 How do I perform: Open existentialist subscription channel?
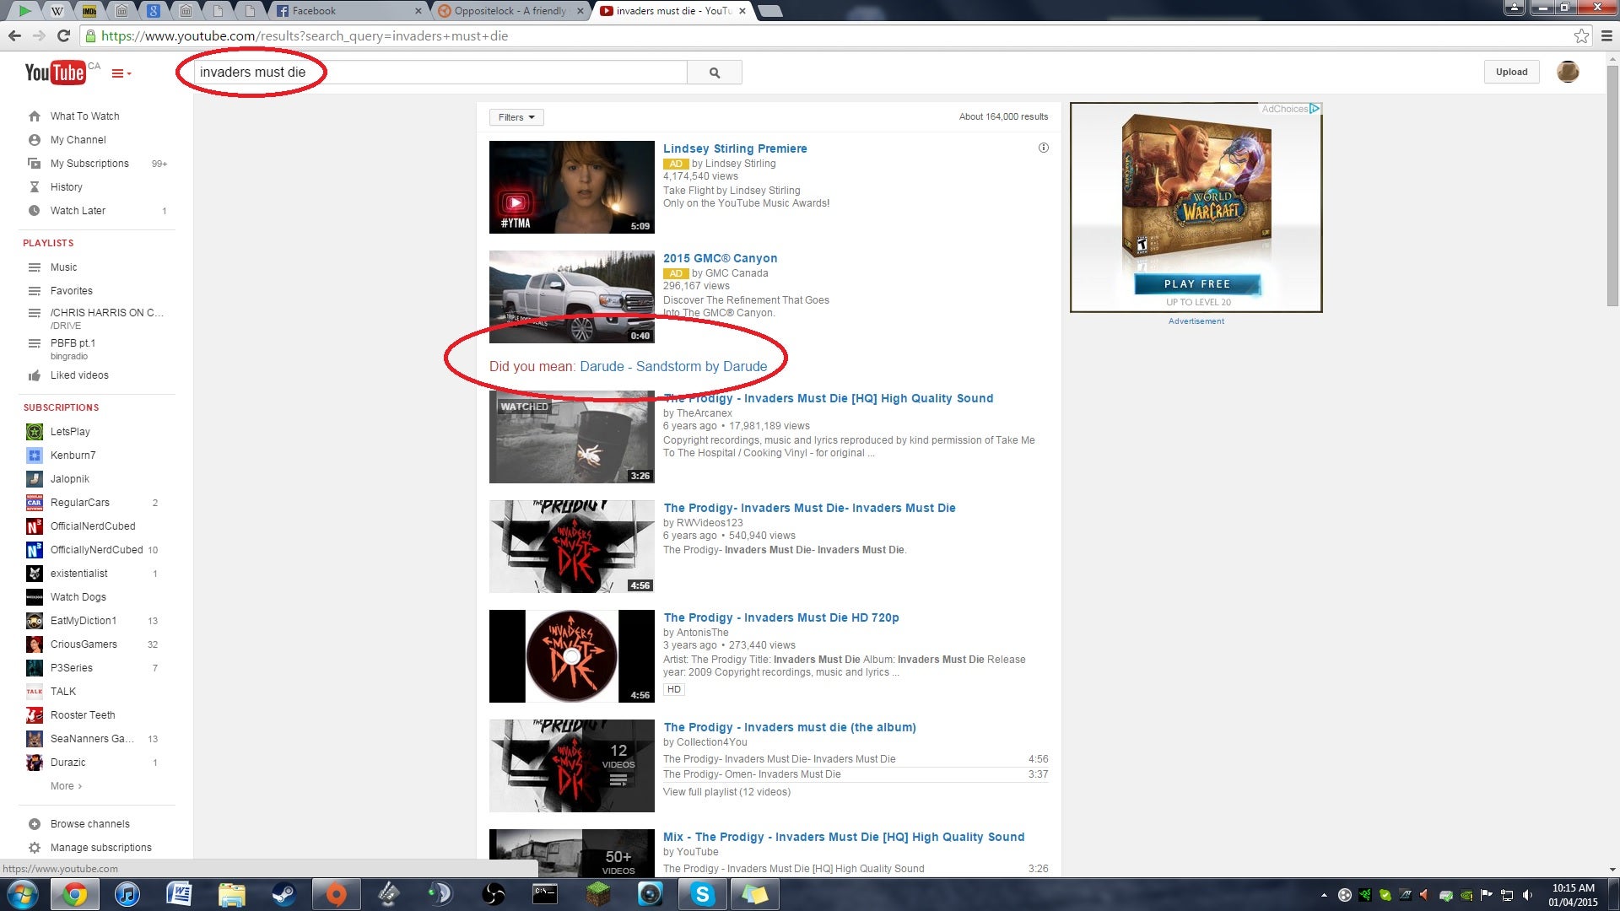pos(78,574)
